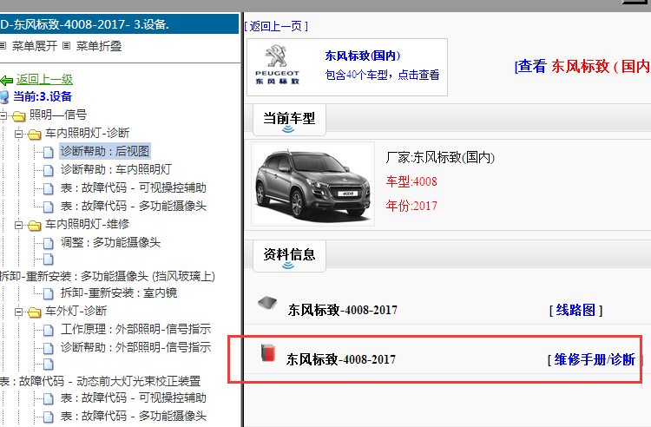Viewport: 651px width, 427px height.
Task: Follow the 返回上一级 link
Action: coord(44,79)
